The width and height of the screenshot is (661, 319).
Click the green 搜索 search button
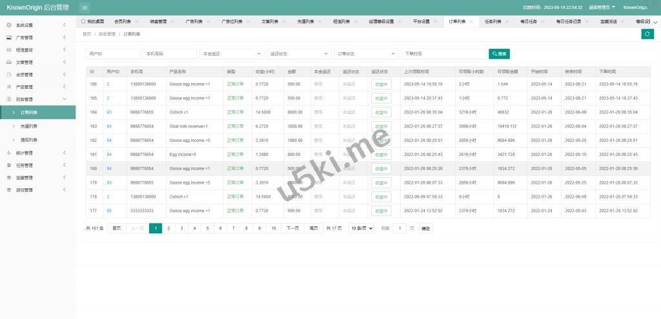(x=499, y=53)
